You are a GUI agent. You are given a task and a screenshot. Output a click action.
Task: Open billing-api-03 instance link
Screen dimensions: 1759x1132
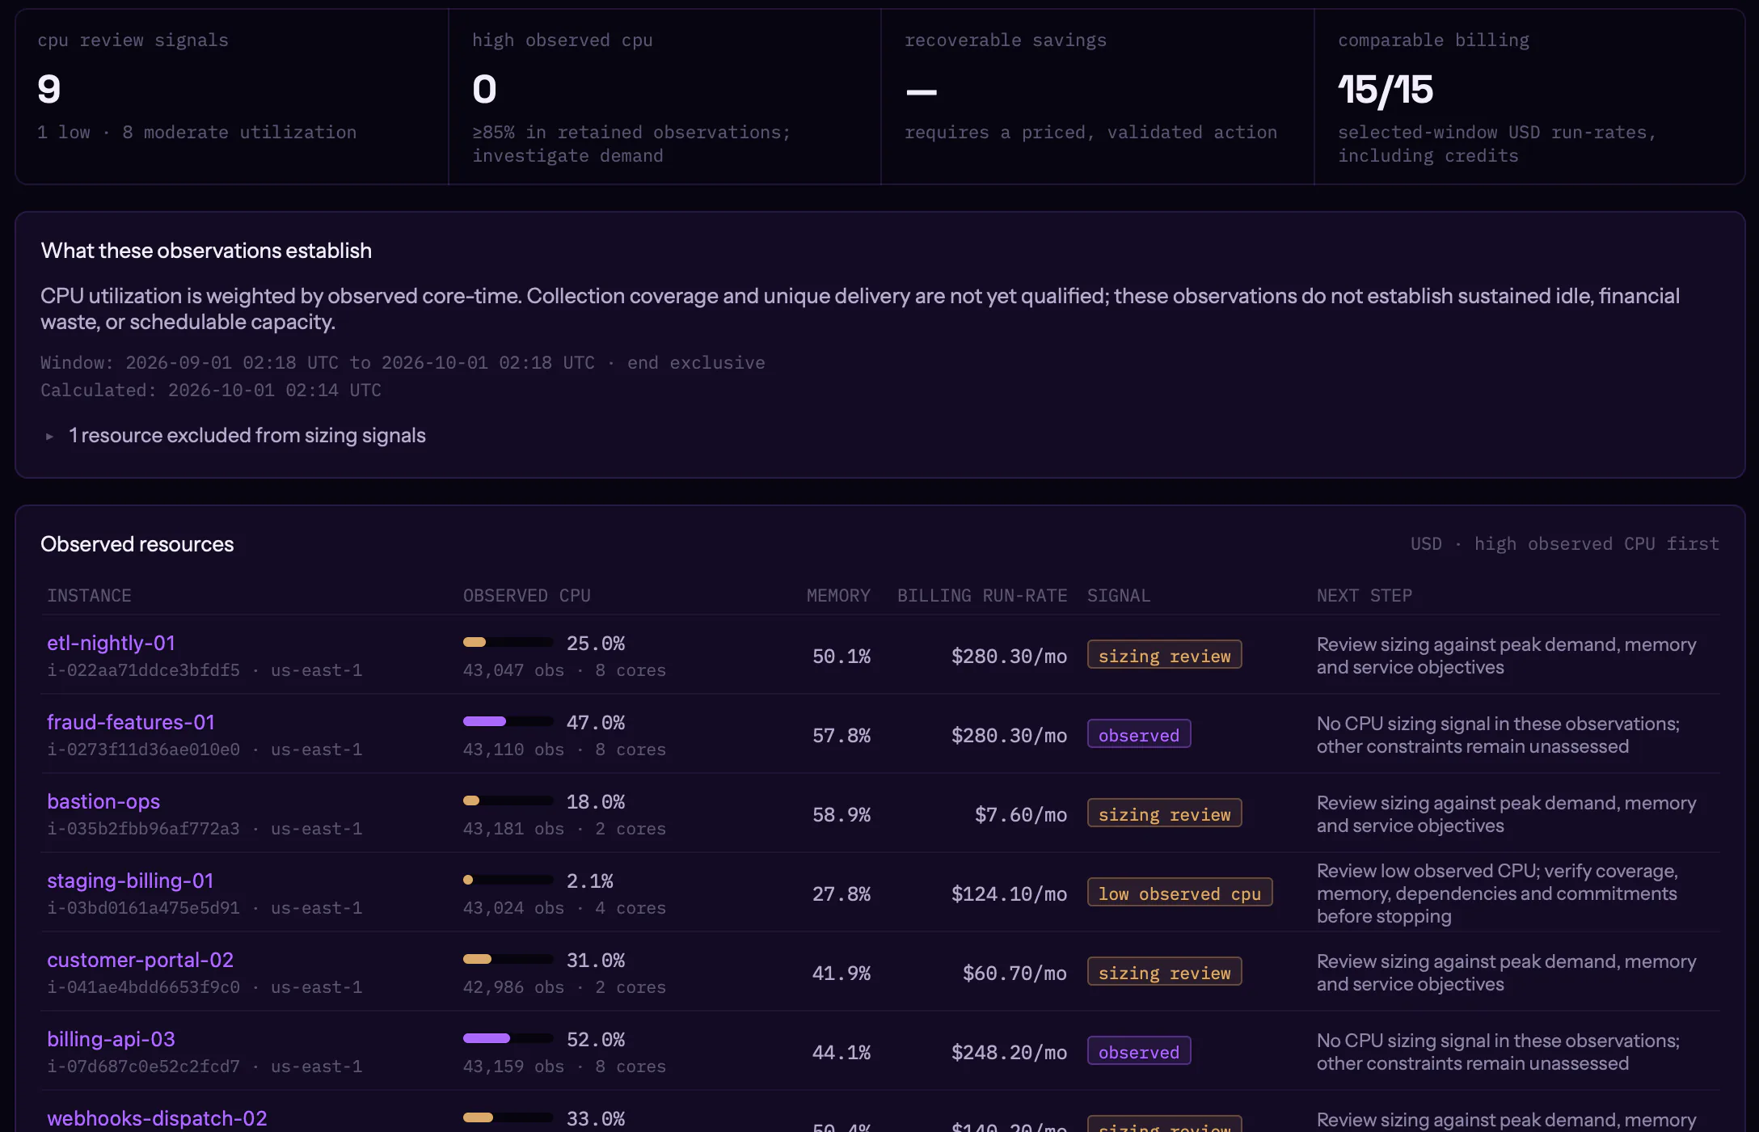pos(111,1039)
